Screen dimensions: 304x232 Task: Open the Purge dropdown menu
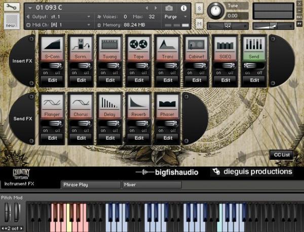click(176, 16)
